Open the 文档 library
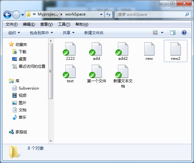Viewport: 194px width, 163px height. tap(19, 110)
